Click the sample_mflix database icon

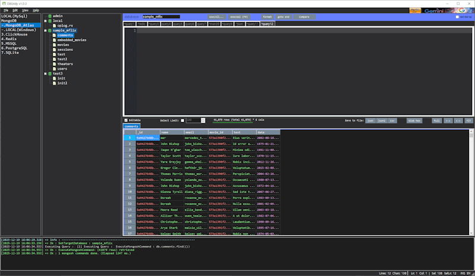50,31
